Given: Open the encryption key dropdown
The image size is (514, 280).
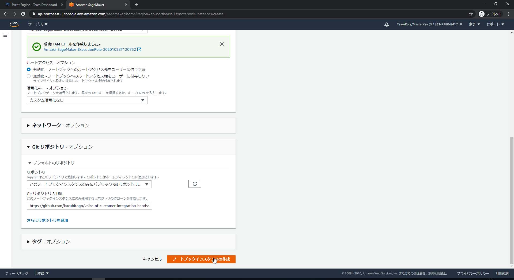Looking at the screenshot, I should tap(87, 100).
